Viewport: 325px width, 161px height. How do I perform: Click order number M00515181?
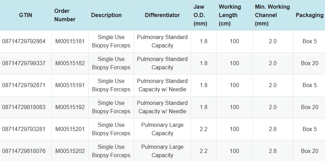(70, 41)
